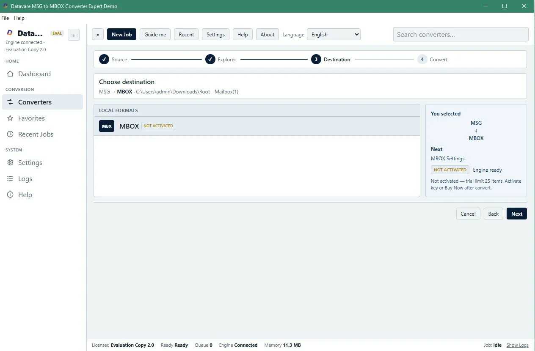Open the Dashboard home icon

point(10,74)
